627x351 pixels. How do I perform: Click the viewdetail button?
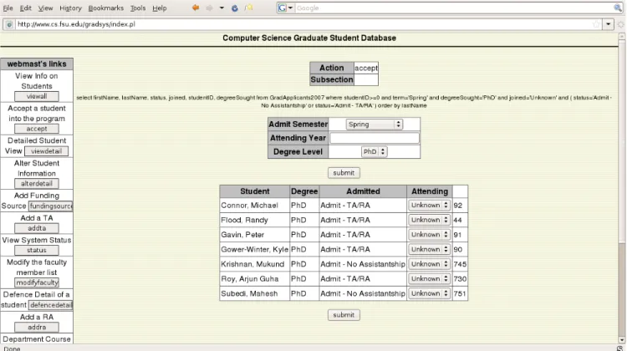(x=46, y=151)
